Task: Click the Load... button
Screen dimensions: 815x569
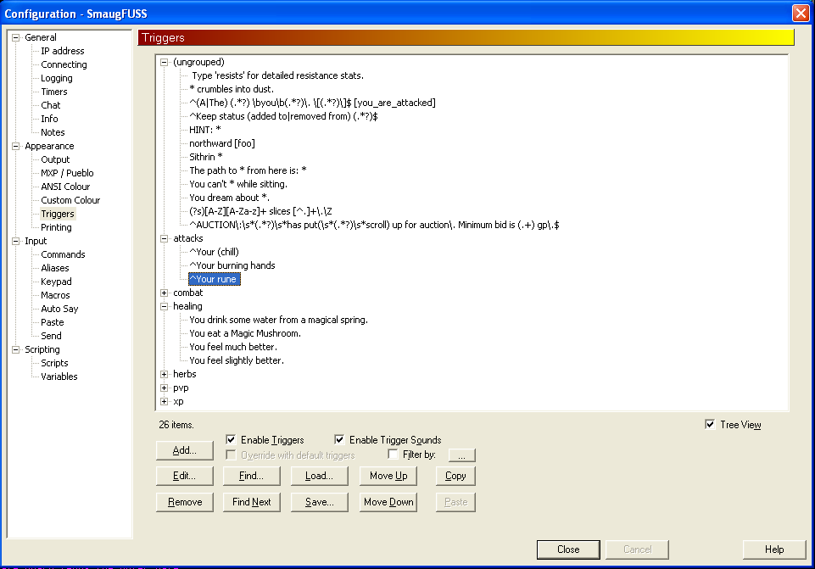Action: coord(319,476)
